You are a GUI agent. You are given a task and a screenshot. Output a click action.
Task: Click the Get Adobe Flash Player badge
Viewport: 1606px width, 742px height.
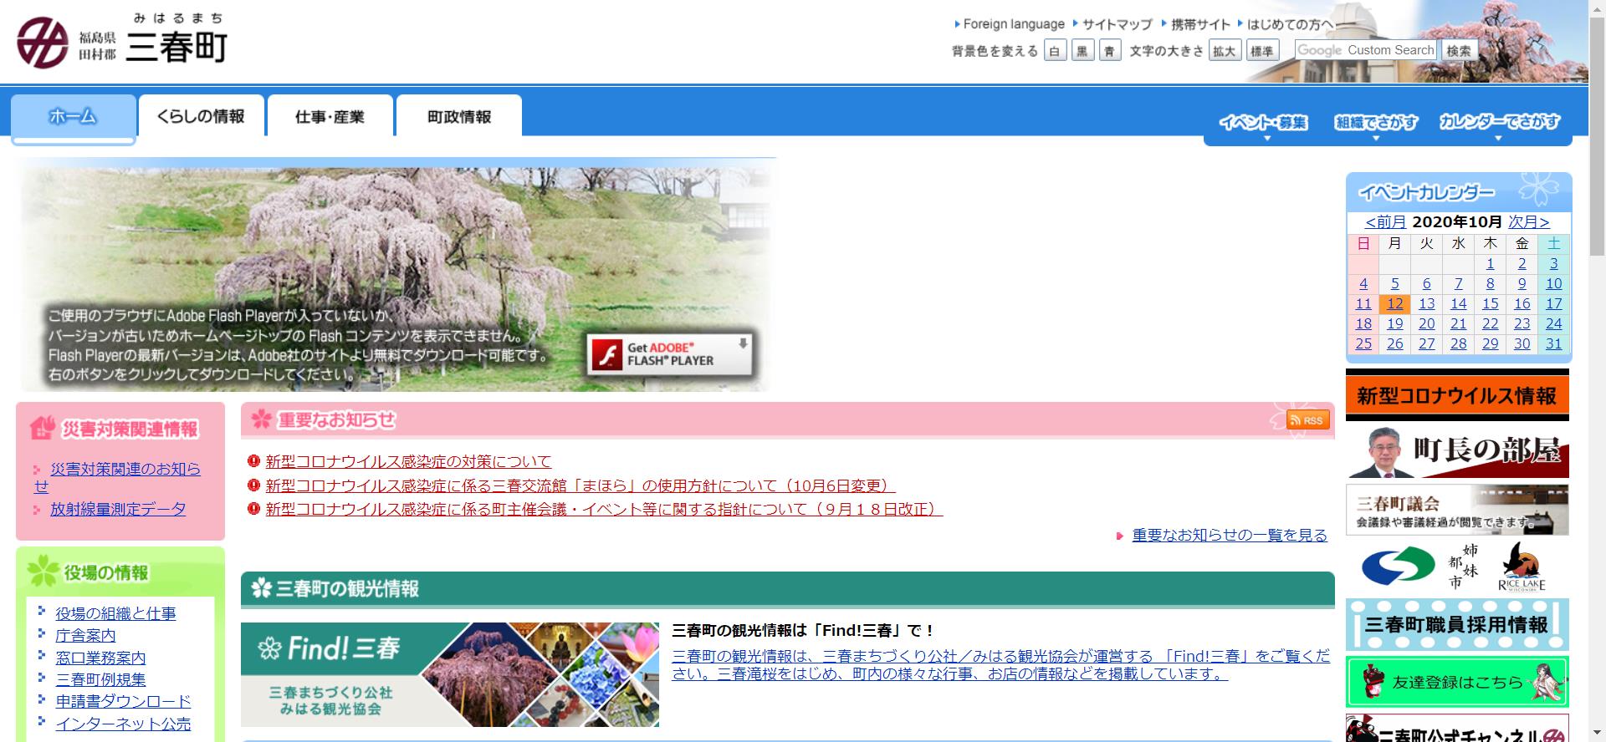pos(669,355)
